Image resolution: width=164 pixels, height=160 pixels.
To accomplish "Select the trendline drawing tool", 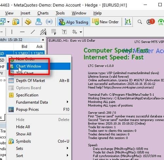I will click(x=33, y=32).
